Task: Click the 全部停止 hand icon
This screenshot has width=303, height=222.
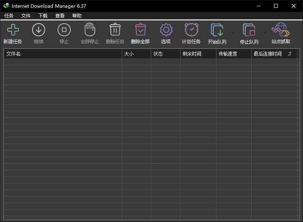Action: coord(90,29)
